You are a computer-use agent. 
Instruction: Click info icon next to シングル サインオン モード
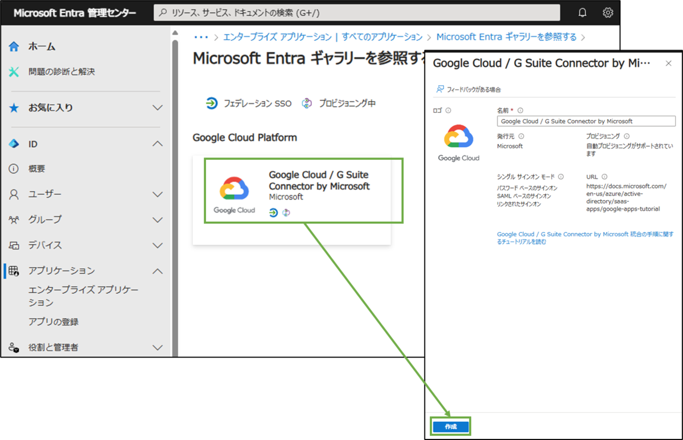click(561, 177)
